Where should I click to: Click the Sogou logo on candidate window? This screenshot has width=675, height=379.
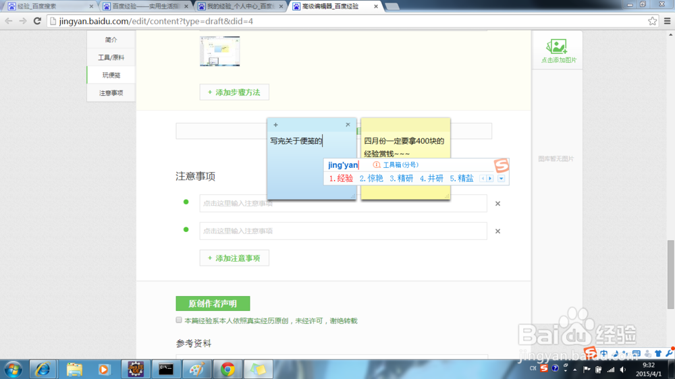(502, 165)
